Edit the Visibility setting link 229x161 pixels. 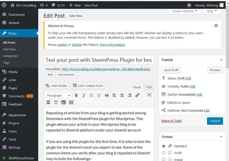click(x=193, y=86)
